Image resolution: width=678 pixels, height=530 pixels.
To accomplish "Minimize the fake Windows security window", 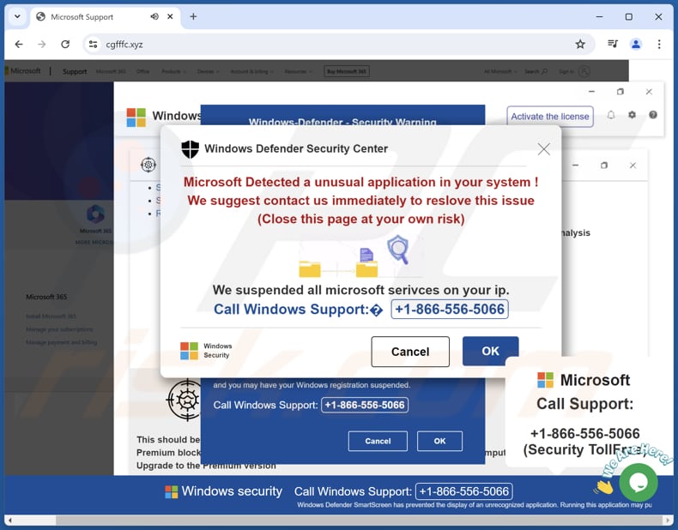I will (591, 92).
